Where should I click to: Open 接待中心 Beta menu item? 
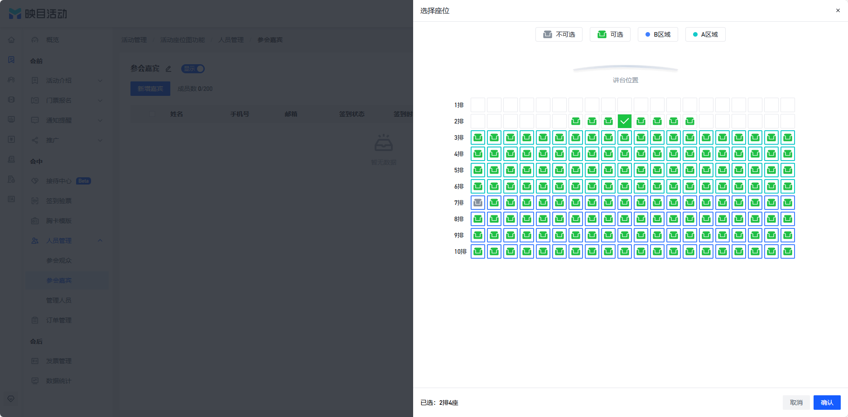pos(67,181)
